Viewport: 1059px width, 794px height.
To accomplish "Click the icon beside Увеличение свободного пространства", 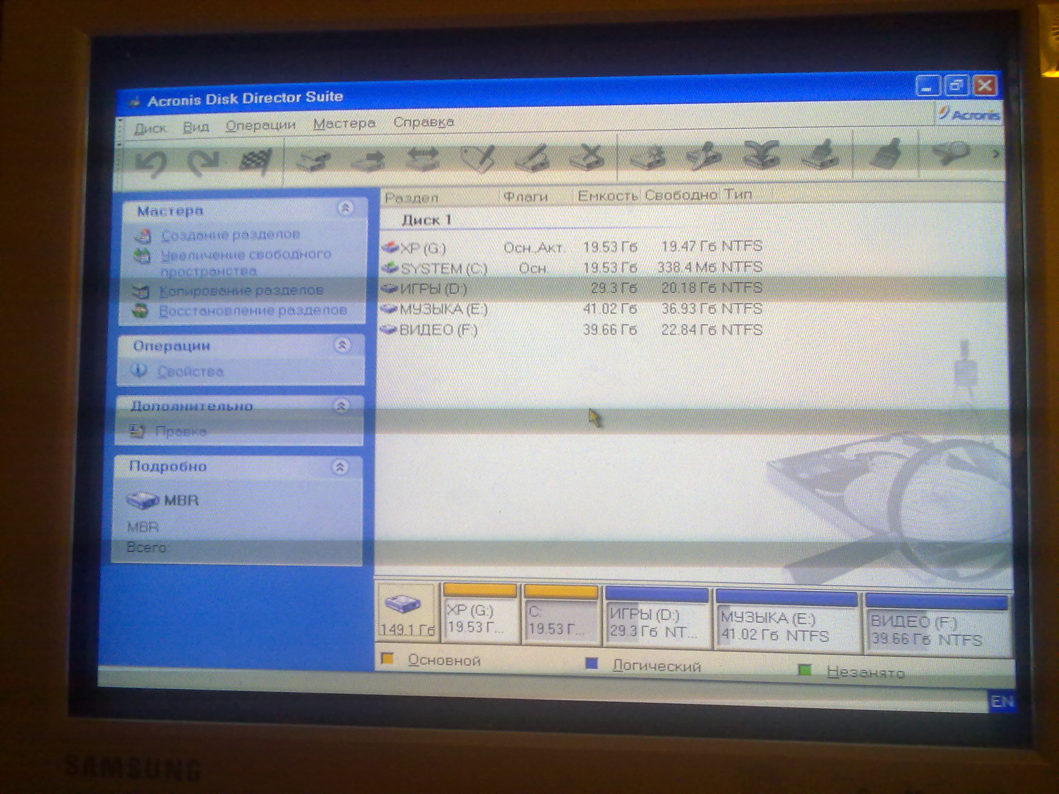I will pos(142,256).
